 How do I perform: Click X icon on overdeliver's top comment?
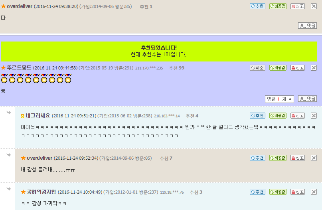[x=314, y=6]
